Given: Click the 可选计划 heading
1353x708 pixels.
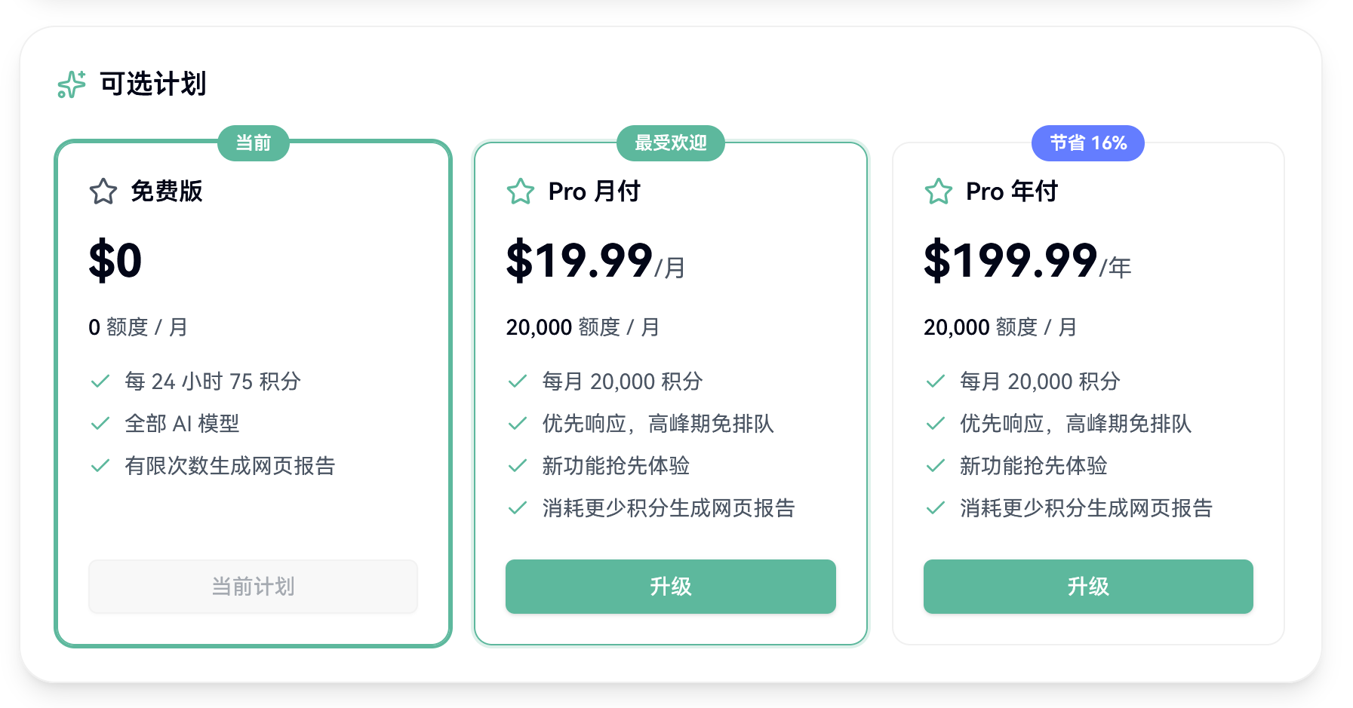Looking at the screenshot, I should (153, 84).
